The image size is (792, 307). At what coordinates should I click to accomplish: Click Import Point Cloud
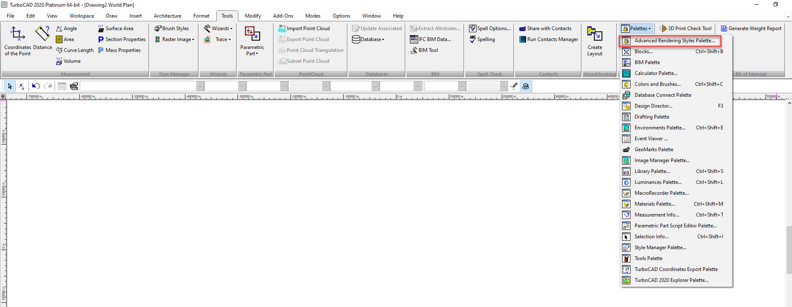pos(304,28)
